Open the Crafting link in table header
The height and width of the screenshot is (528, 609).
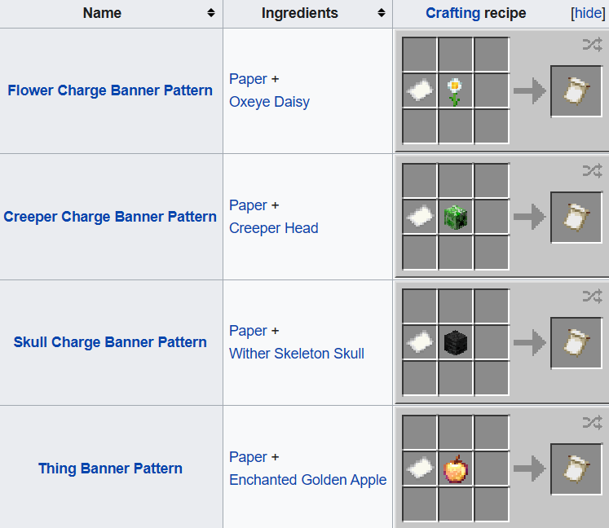coord(452,13)
